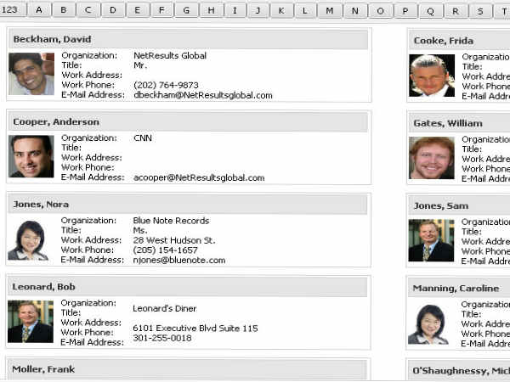The image size is (510, 382).
Task: Show contacts under the letter J
Action: click(258, 11)
